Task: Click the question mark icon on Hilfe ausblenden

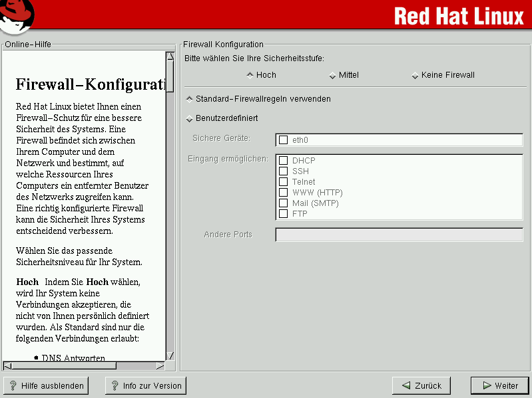Action: pos(13,385)
